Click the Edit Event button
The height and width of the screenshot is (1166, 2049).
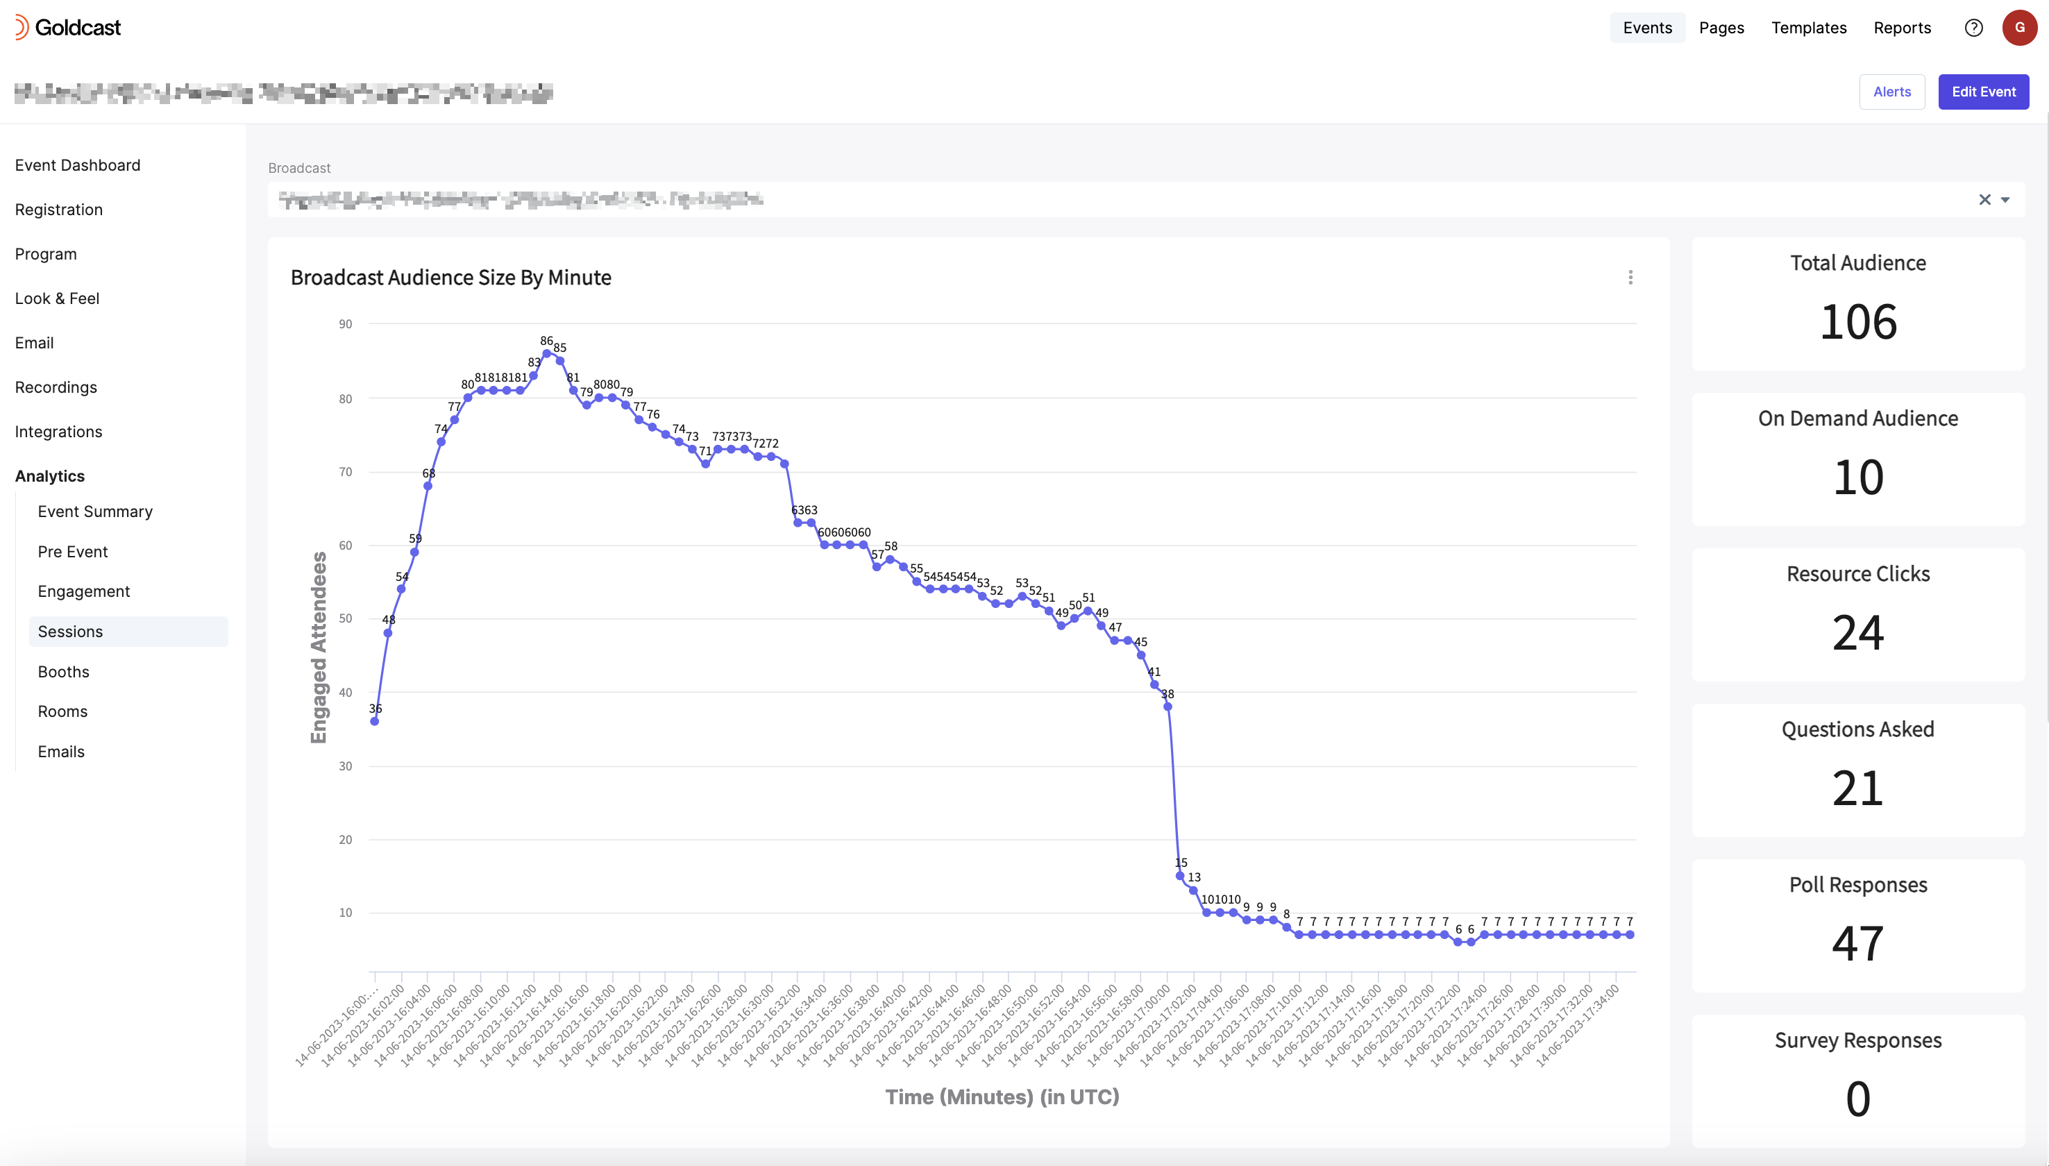1982,92
